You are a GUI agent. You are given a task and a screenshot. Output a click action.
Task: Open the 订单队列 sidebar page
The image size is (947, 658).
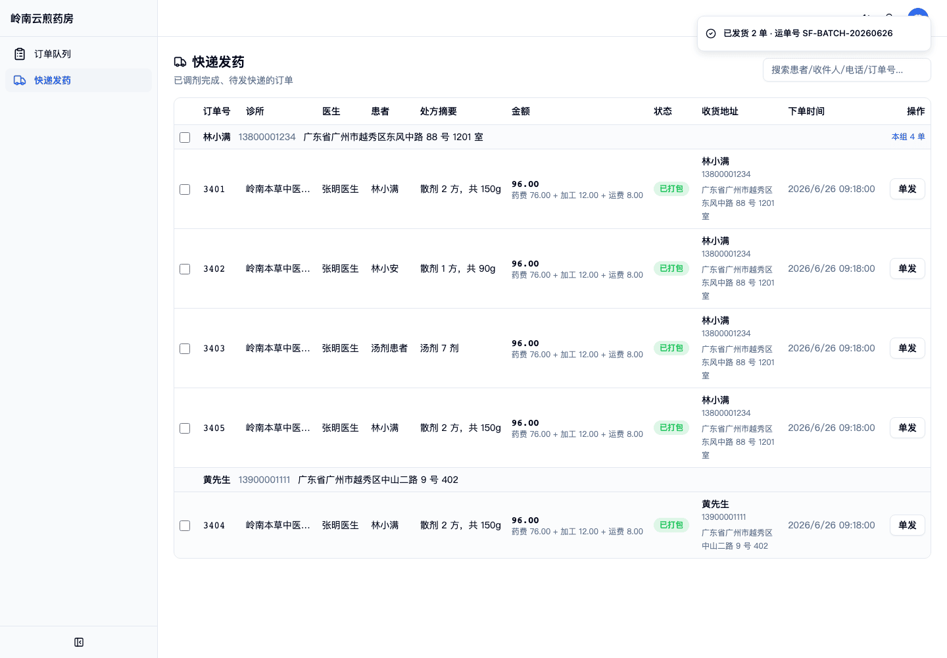[x=78, y=54]
